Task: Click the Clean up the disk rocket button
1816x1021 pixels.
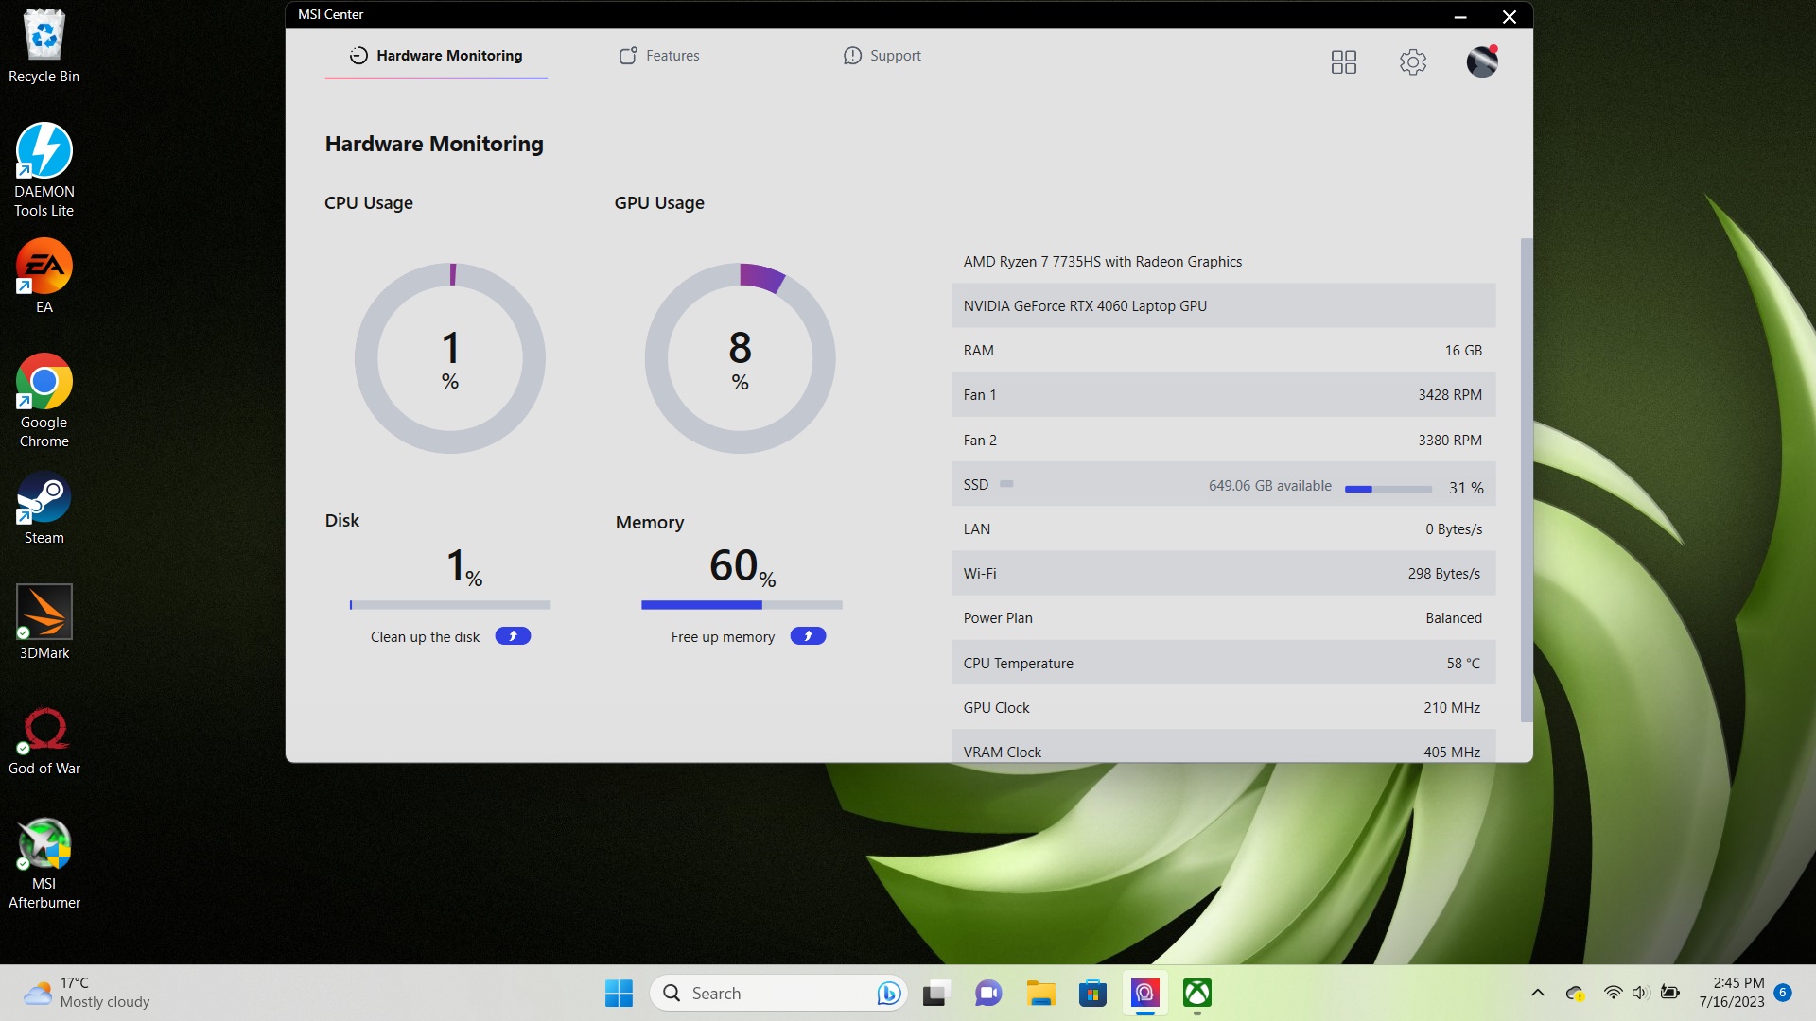Action: (x=513, y=636)
